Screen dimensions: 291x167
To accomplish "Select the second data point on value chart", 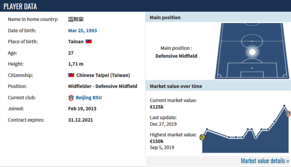I will coord(207,130).
